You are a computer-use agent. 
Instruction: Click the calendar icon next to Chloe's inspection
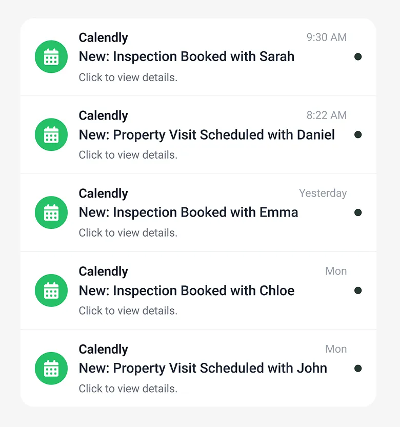[51, 290]
